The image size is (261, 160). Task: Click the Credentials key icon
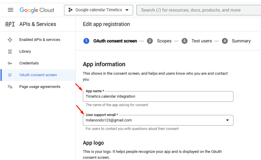(x=10, y=63)
